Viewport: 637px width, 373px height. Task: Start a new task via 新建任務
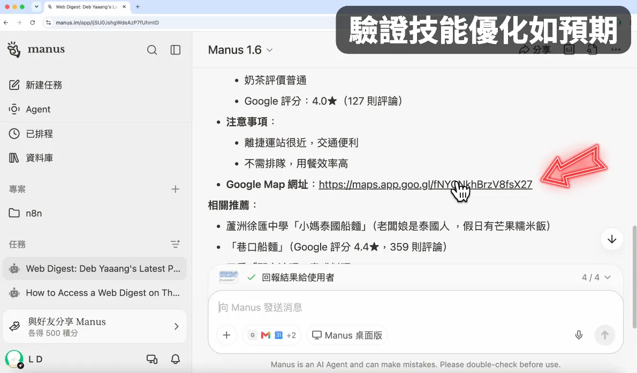35,85
